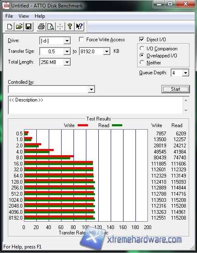Print the benchmark results
This screenshot has height=253, width=197.
pyautogui.click(x=41, y=26)
